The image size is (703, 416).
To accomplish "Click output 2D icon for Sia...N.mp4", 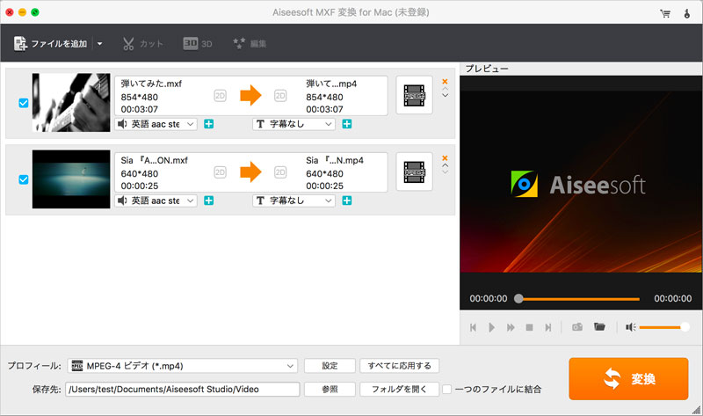I will tap(280, 172).
